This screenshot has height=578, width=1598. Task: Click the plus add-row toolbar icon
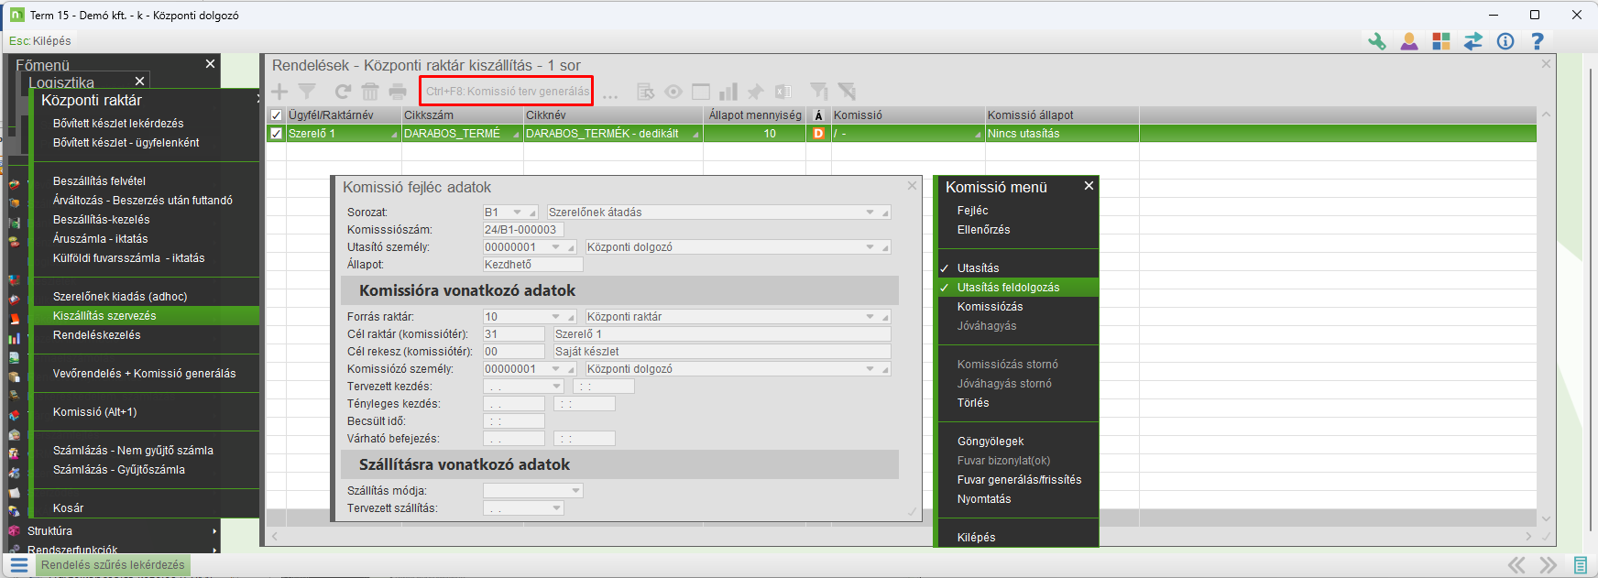[279, 92]
